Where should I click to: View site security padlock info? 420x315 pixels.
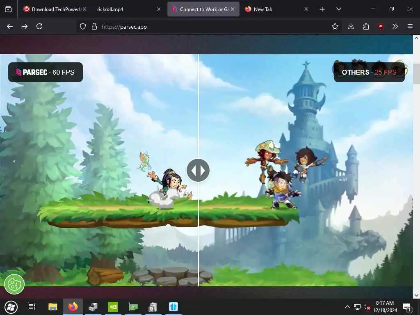(94, 27)
